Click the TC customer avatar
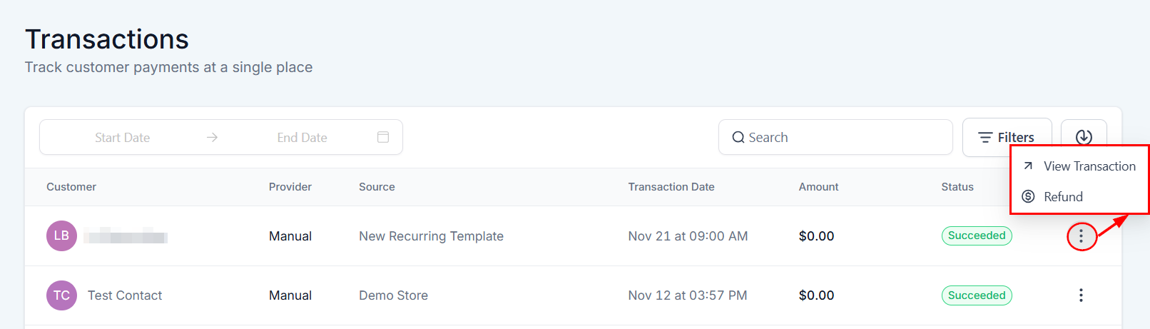This screenshot has width=1150, height=329. coord(61,295)
